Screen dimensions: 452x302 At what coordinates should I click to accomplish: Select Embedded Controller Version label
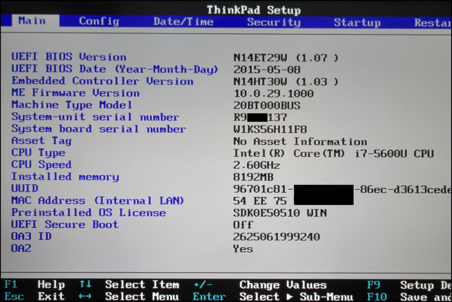tap(102, 81)
